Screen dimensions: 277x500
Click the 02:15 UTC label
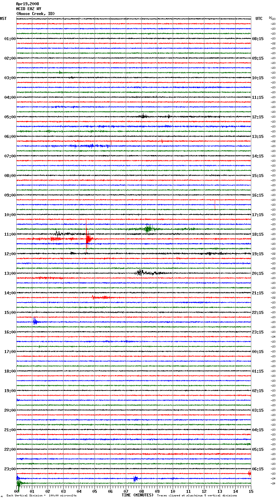pyautogui.click(x=258, y=391)
